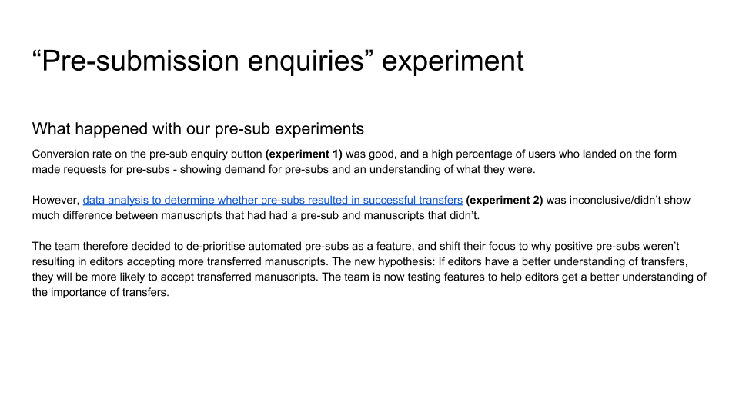Select the "What happened with our pre-sub experiments" subheading
The height and width of the screenshot is (415, 739).
click(198, 128)
